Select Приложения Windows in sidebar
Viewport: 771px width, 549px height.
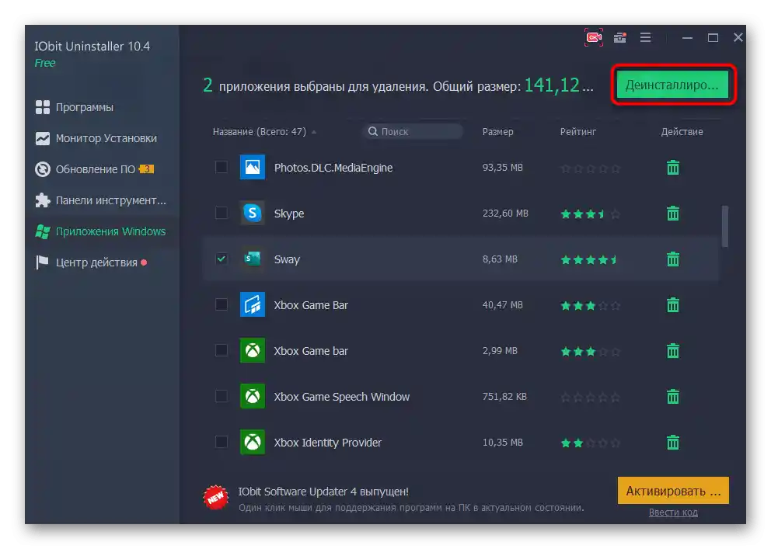100,231
